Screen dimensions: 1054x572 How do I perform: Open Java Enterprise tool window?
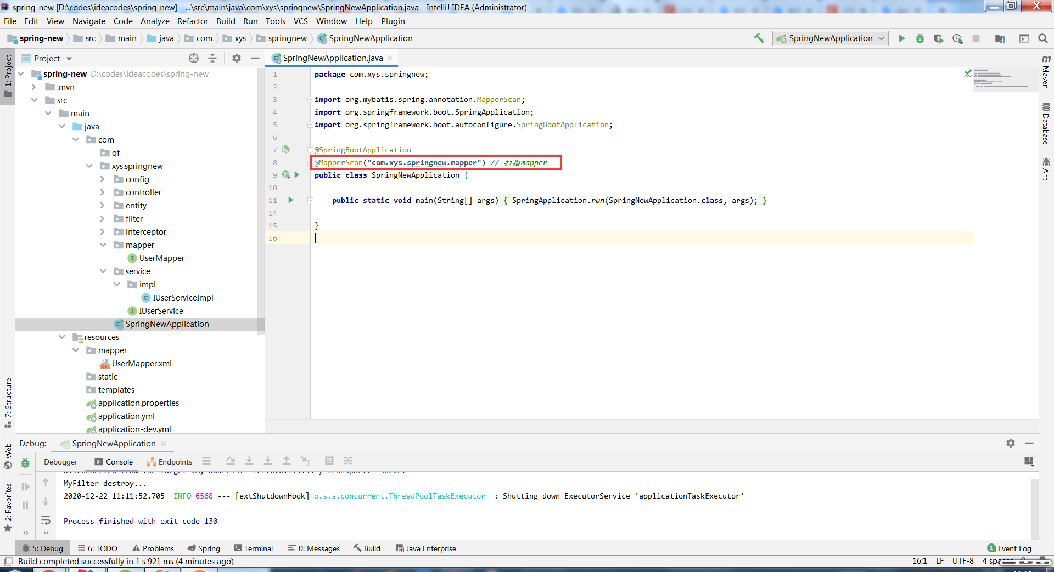click(426, 548)
